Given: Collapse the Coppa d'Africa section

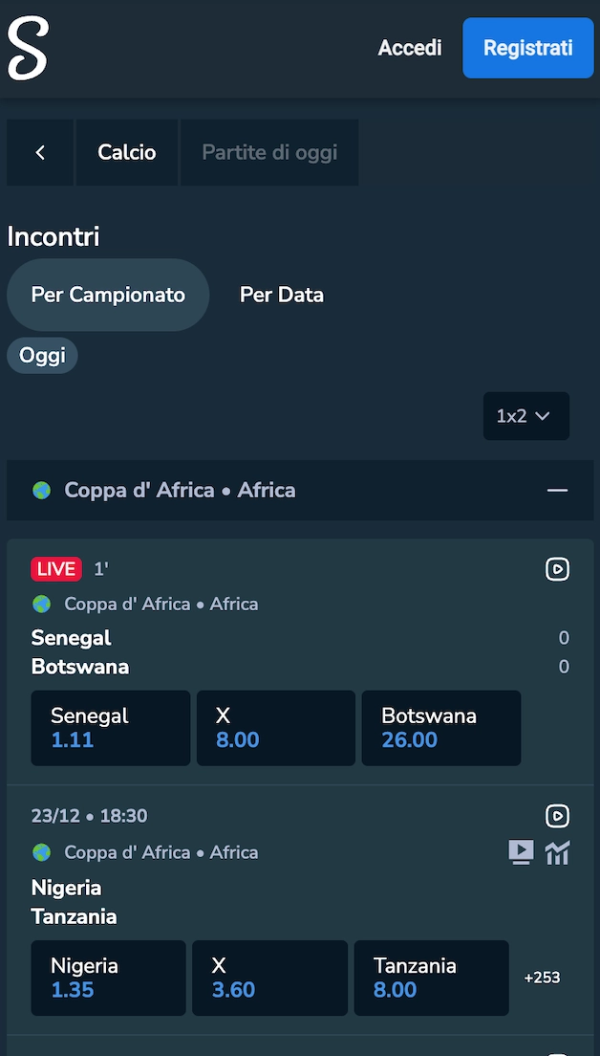Looking at the screenshot, I should [557, 490].
